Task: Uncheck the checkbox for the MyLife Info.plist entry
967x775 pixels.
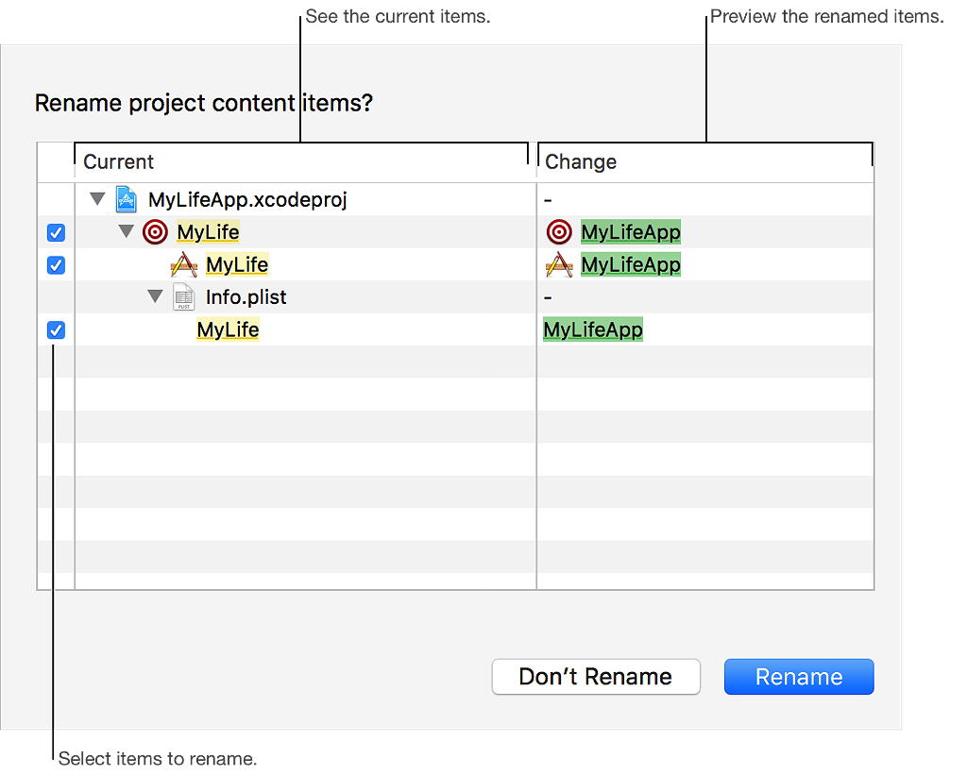Action: point(56,329)
